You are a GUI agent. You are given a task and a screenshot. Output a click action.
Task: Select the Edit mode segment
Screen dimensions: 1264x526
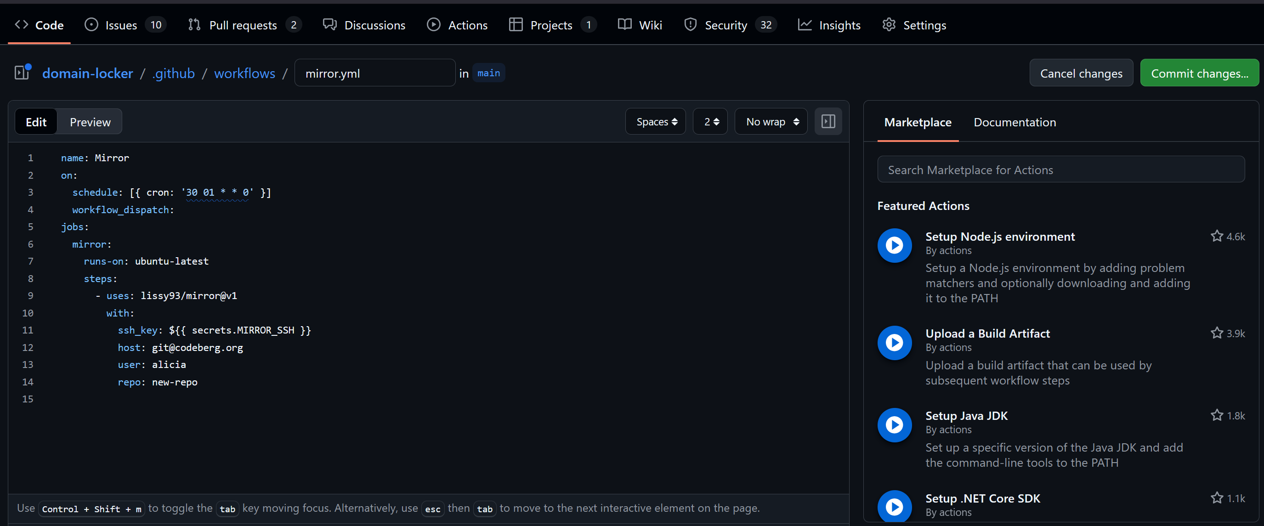click(36, 122)
